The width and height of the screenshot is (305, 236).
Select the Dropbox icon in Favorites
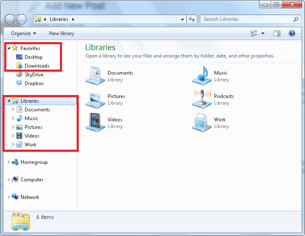[x=19, y=83]
